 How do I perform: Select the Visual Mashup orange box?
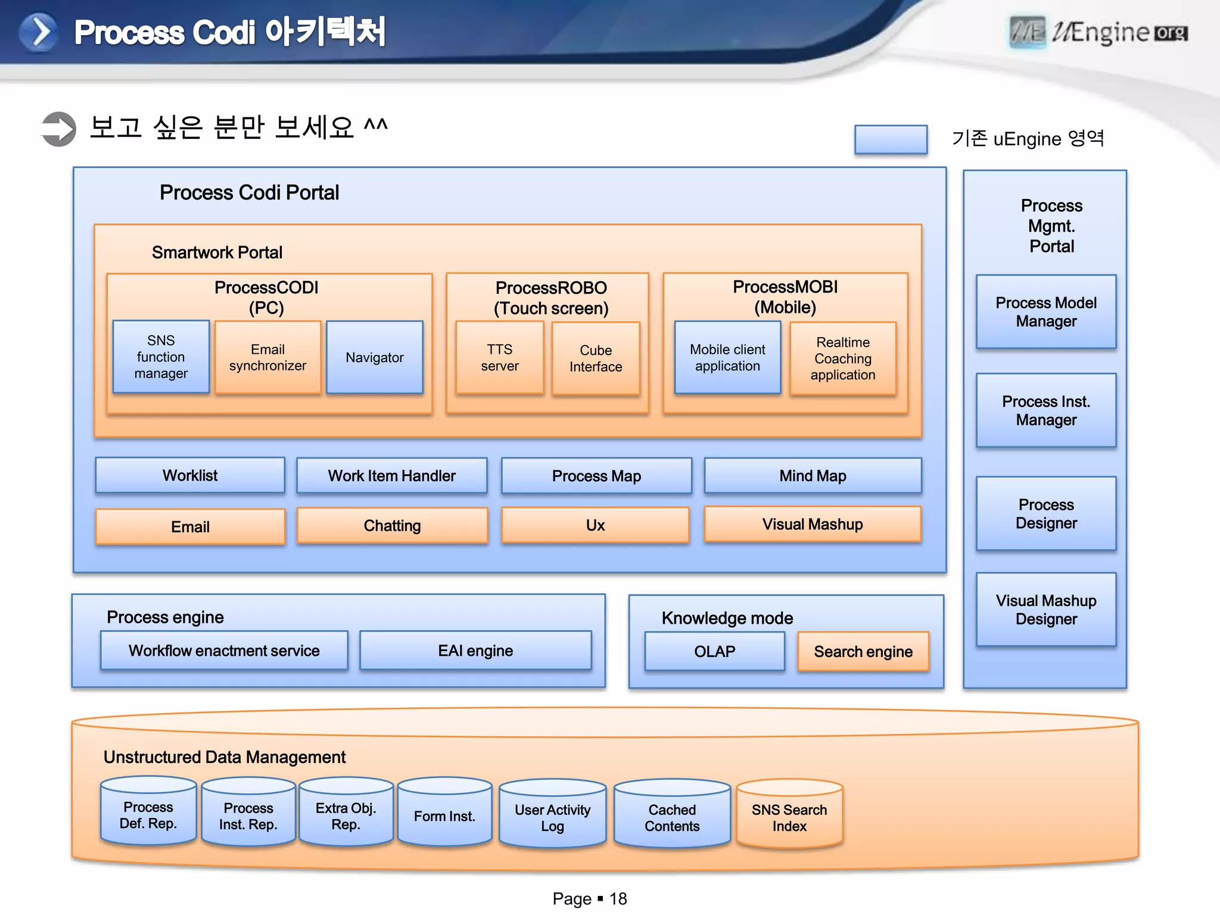point(812,524)
